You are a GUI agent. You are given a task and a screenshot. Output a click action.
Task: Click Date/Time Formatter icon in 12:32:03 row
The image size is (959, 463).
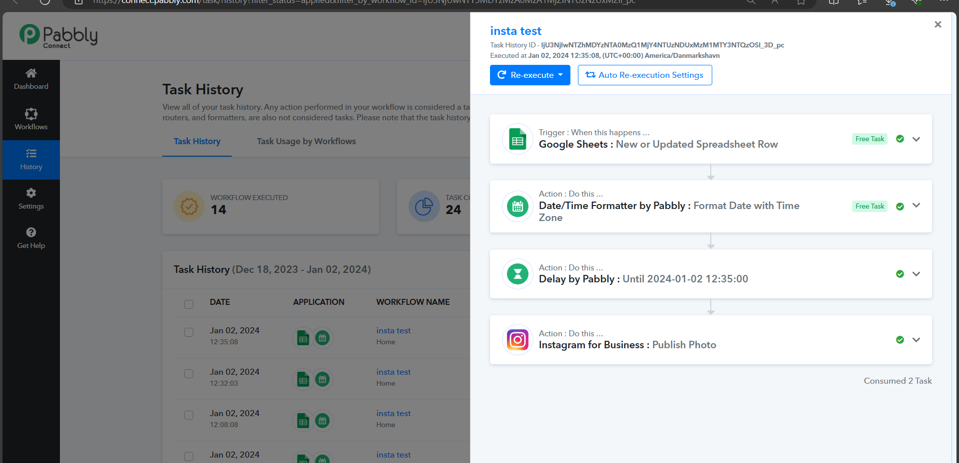tap(323, 379)
